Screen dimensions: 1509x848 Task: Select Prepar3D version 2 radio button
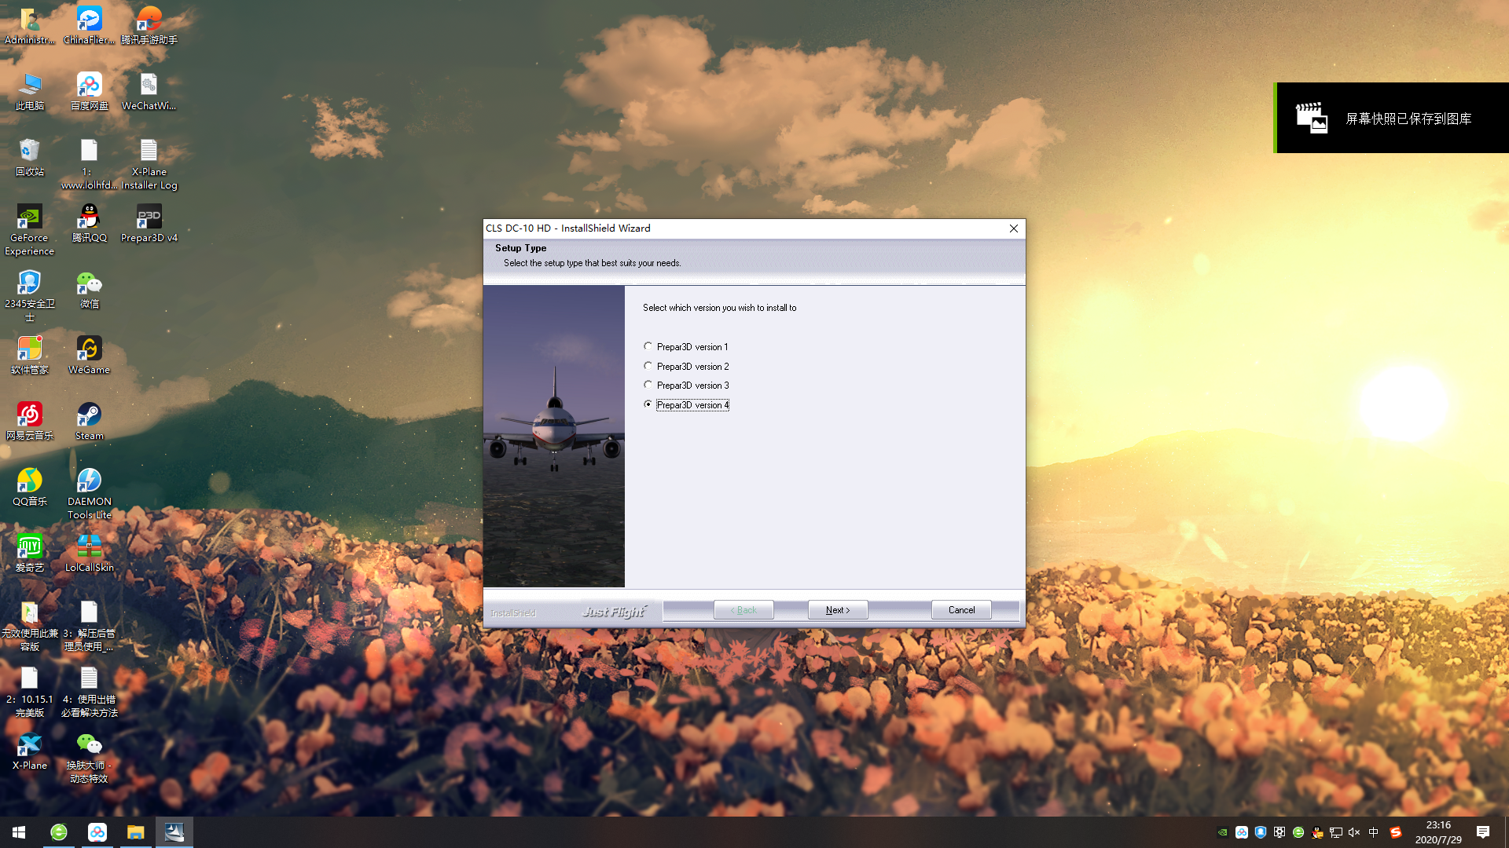(x=648, y=366)
